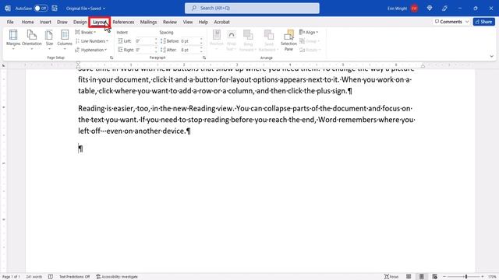This screenshot has height=280, width=499.
Task: Switch to the Help tab
Action: point(203,22)
